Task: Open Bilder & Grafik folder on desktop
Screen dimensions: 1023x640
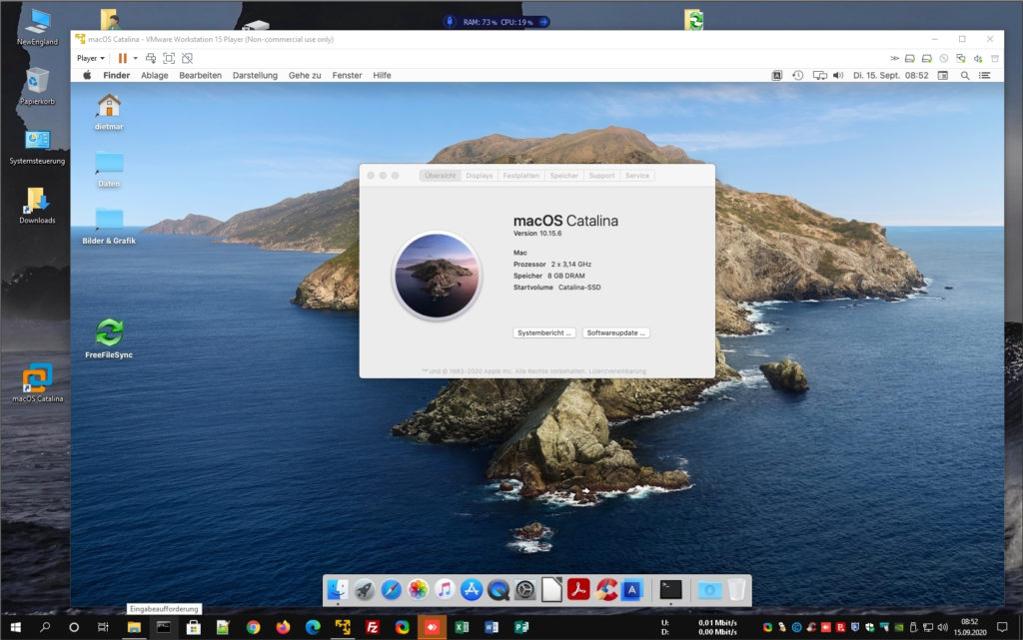Action: tap(109, 226)
